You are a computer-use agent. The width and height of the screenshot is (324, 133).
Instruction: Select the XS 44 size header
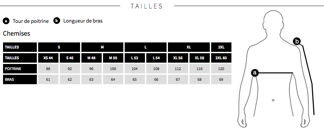point(48,58)
